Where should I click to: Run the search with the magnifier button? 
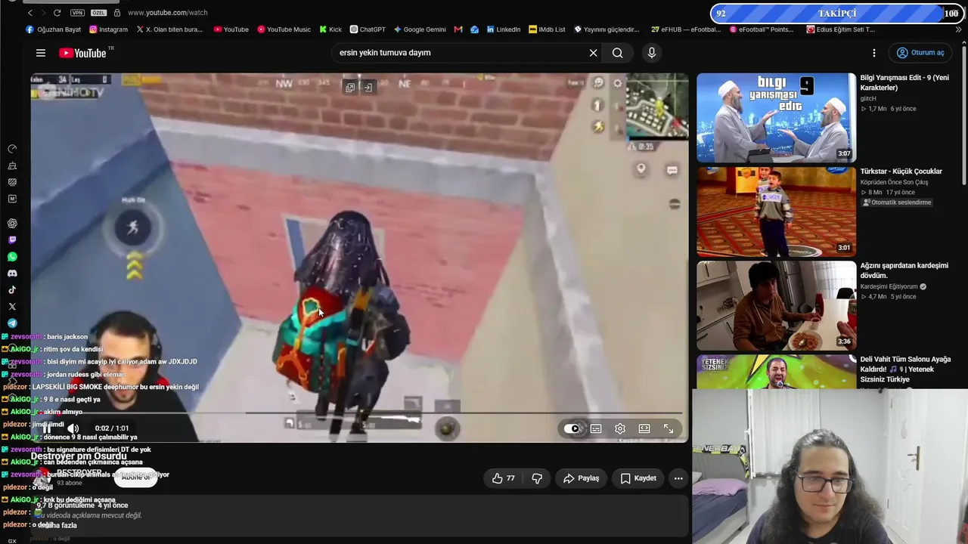click(x=618, y=53)
